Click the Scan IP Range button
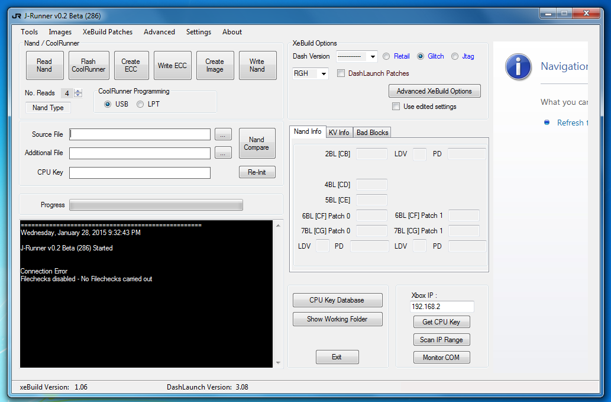Image resolution: width=611 pixels, height=402 pixels. click(441, 340)
